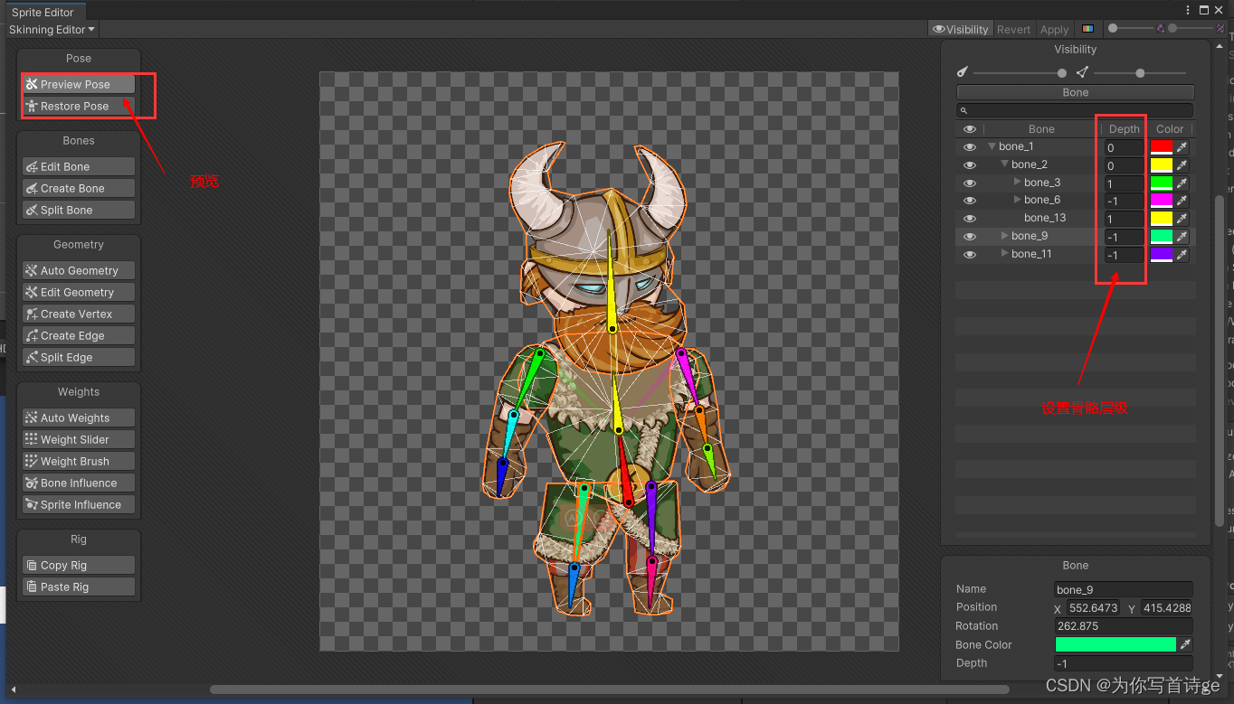Click the Bone column header

coord(1041,129)
